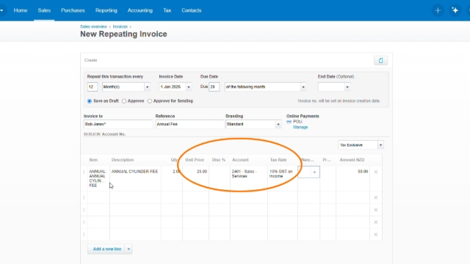Open the Purchases menu

point(73,10)
